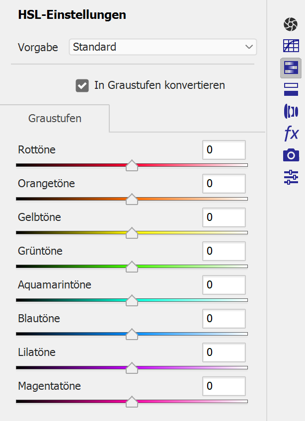
Task: Select the HSL settings panel icon
Action: pyautogui.click(x=291, y=68)
